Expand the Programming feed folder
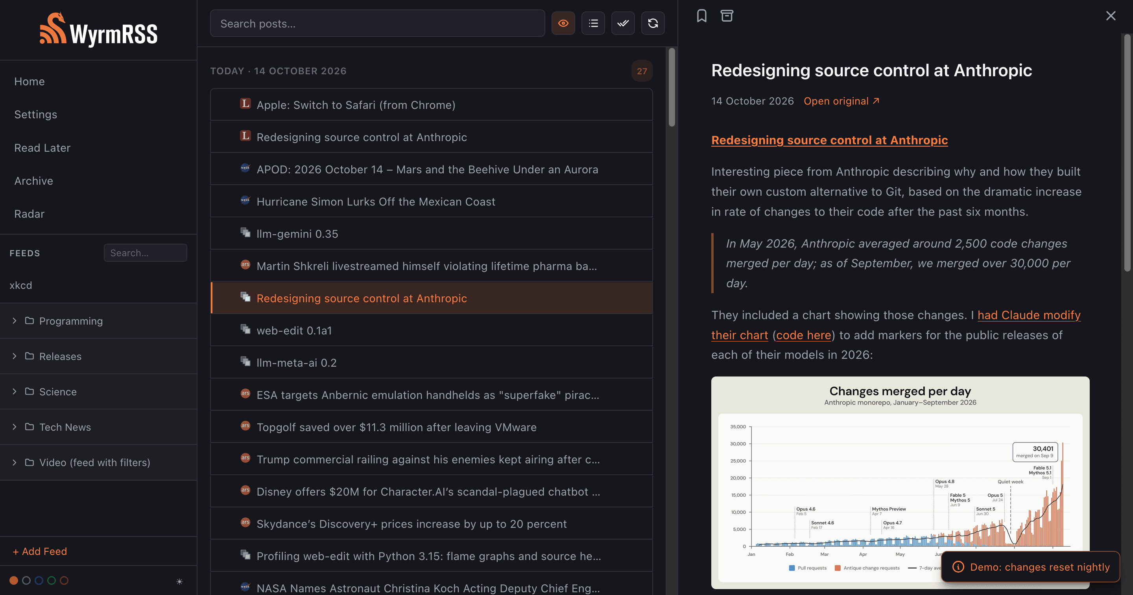 98,321
